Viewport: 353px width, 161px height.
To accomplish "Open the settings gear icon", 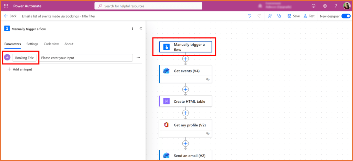I will point(325,6).
